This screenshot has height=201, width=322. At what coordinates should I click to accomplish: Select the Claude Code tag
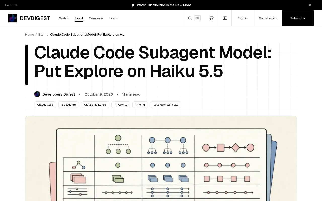pyautogui.click(x=45, y=105)
